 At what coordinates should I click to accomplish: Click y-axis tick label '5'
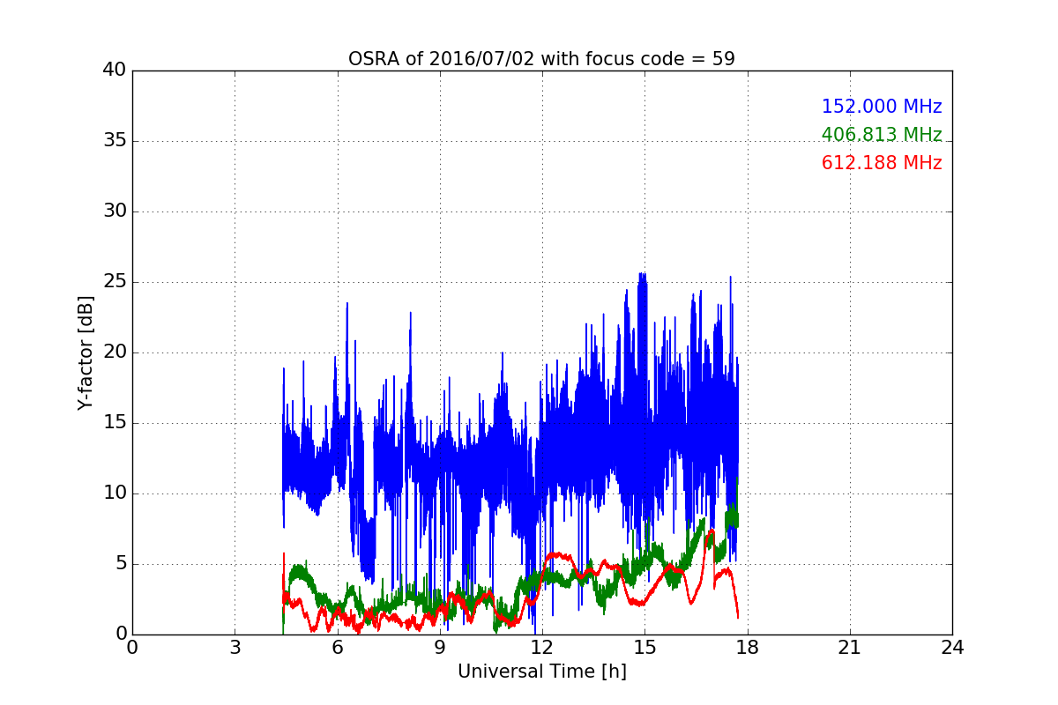(120, 564)
